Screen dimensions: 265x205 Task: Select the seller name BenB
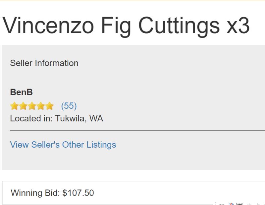pyautogui.click(x=22, y=92)
